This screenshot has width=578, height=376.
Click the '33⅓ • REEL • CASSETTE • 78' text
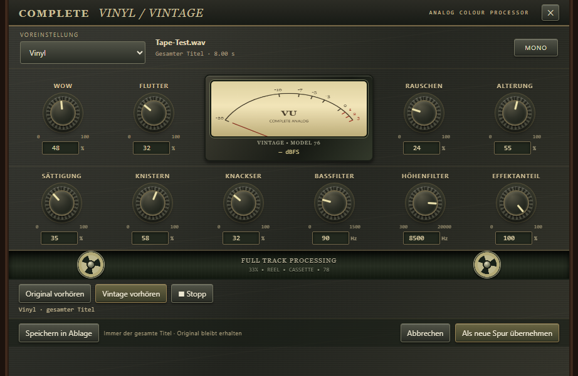[288, 270]
